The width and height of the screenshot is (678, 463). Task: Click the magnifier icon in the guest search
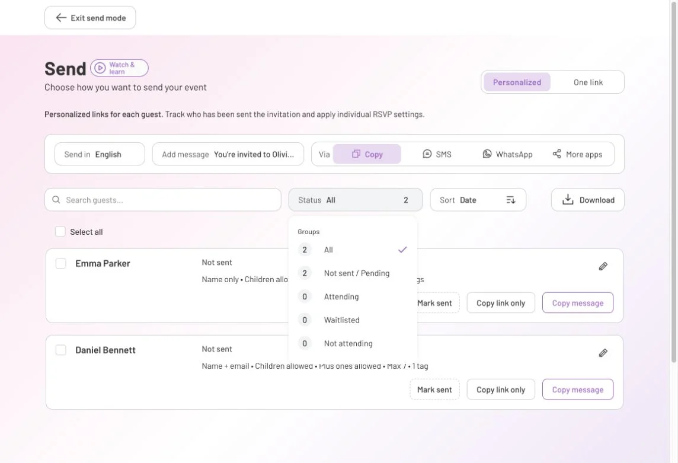click(x=56, y=199)
